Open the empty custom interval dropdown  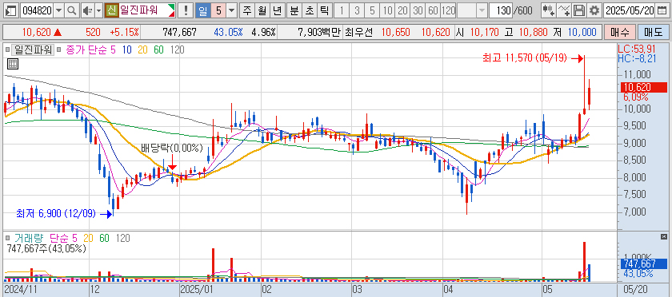482,10
